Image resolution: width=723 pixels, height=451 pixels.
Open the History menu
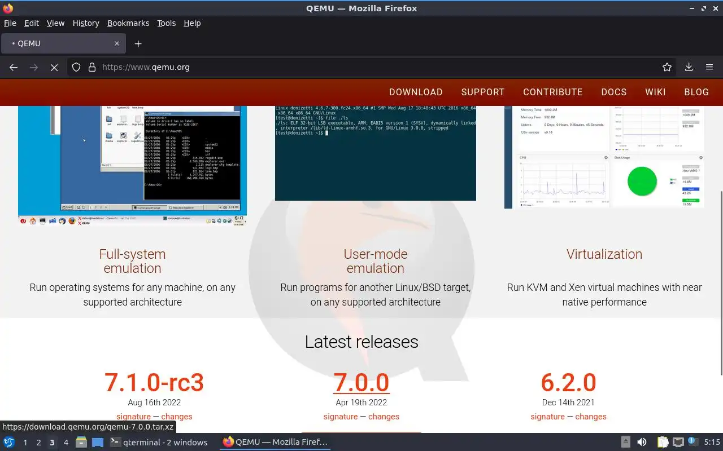pos(86,23)
